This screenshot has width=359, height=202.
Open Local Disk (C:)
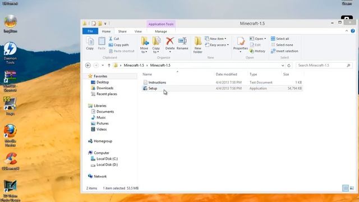pos(104,159)
